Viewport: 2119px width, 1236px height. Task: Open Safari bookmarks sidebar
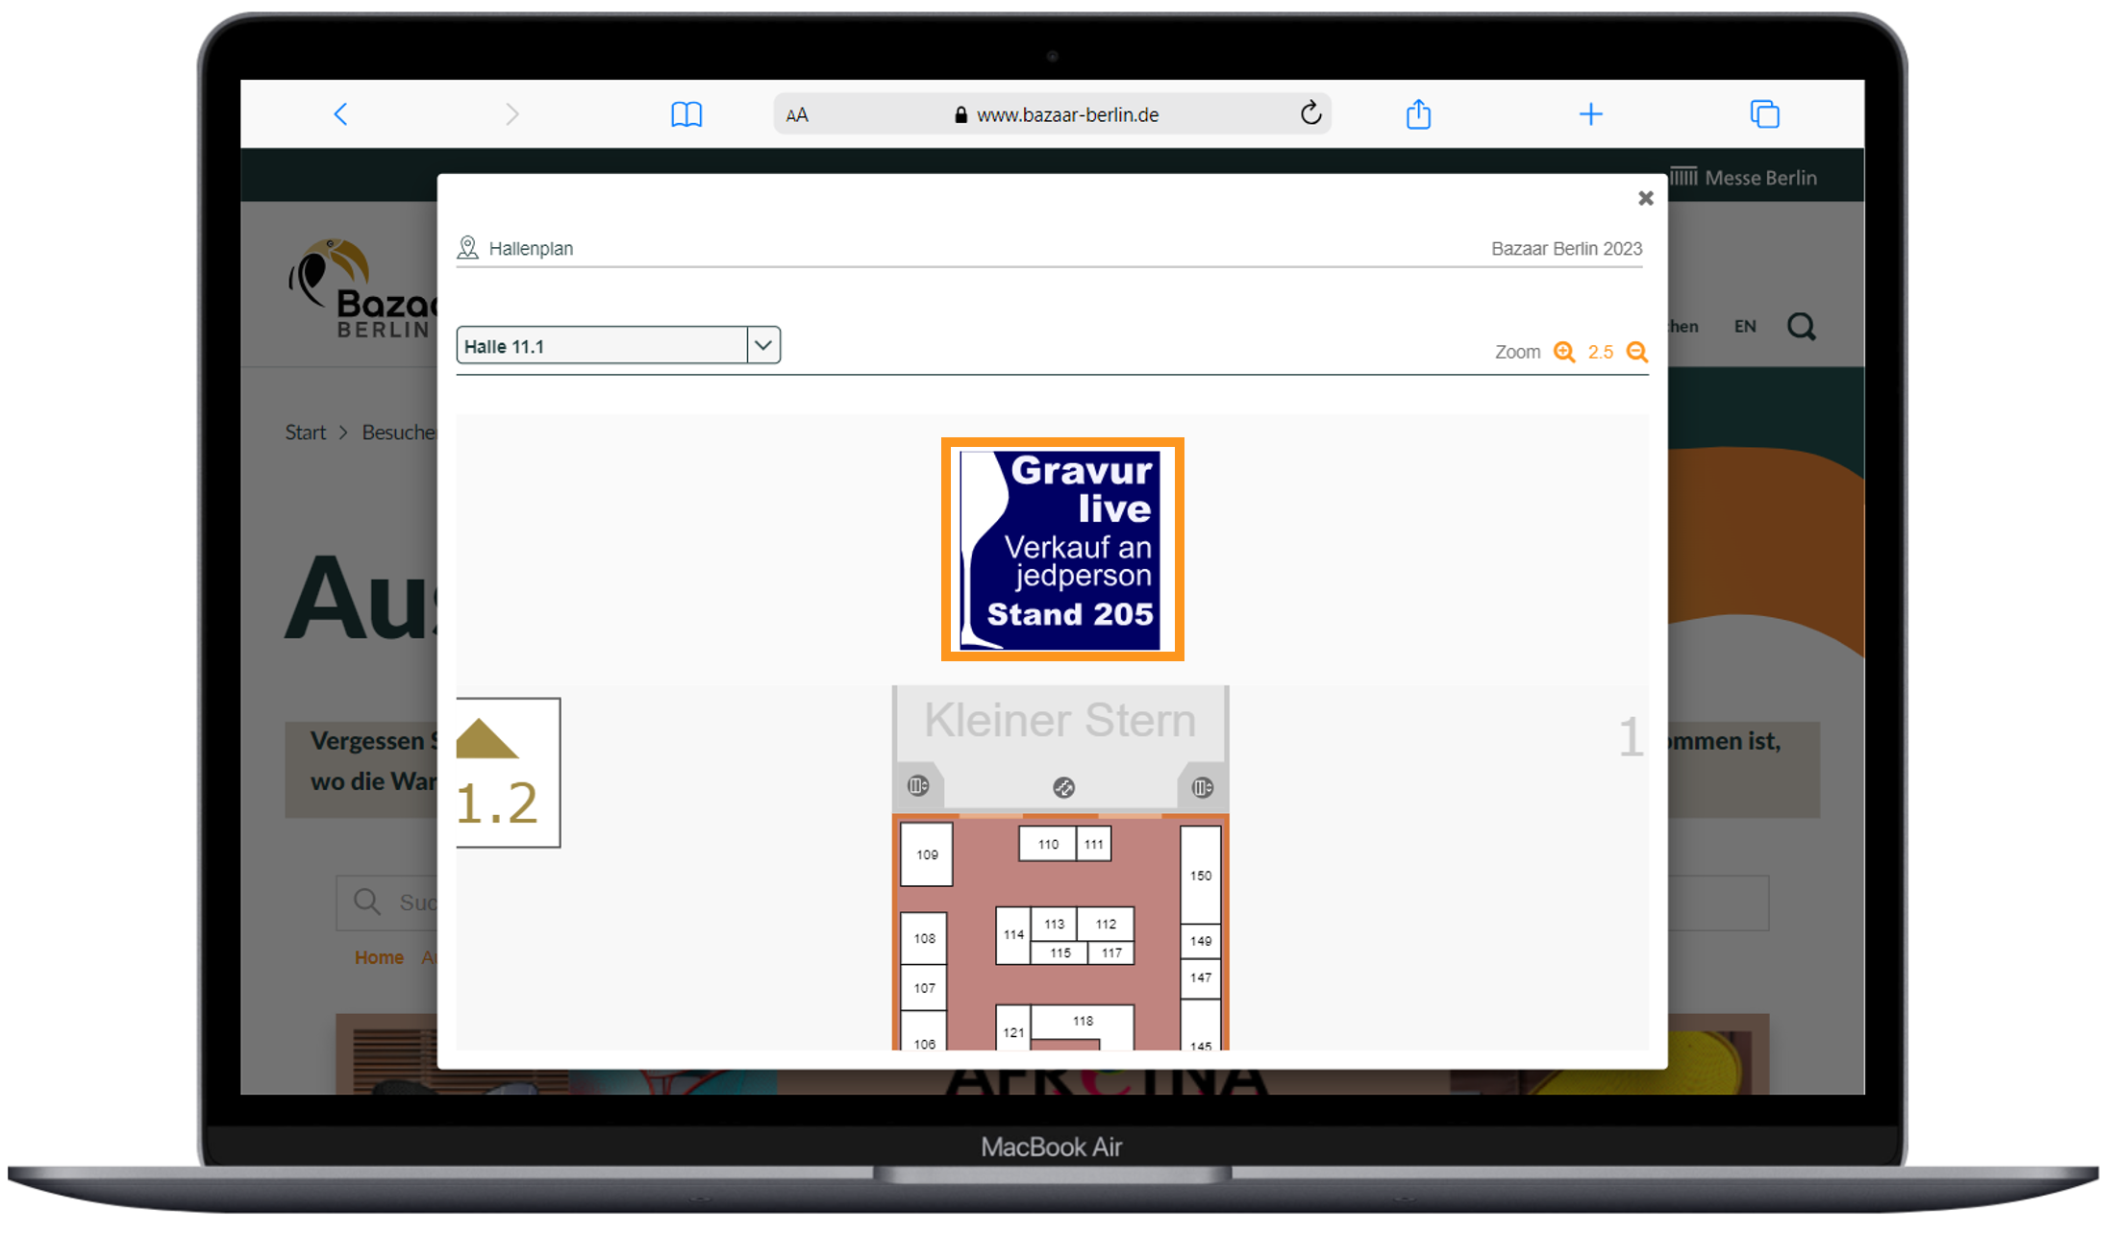pos(686,114)
